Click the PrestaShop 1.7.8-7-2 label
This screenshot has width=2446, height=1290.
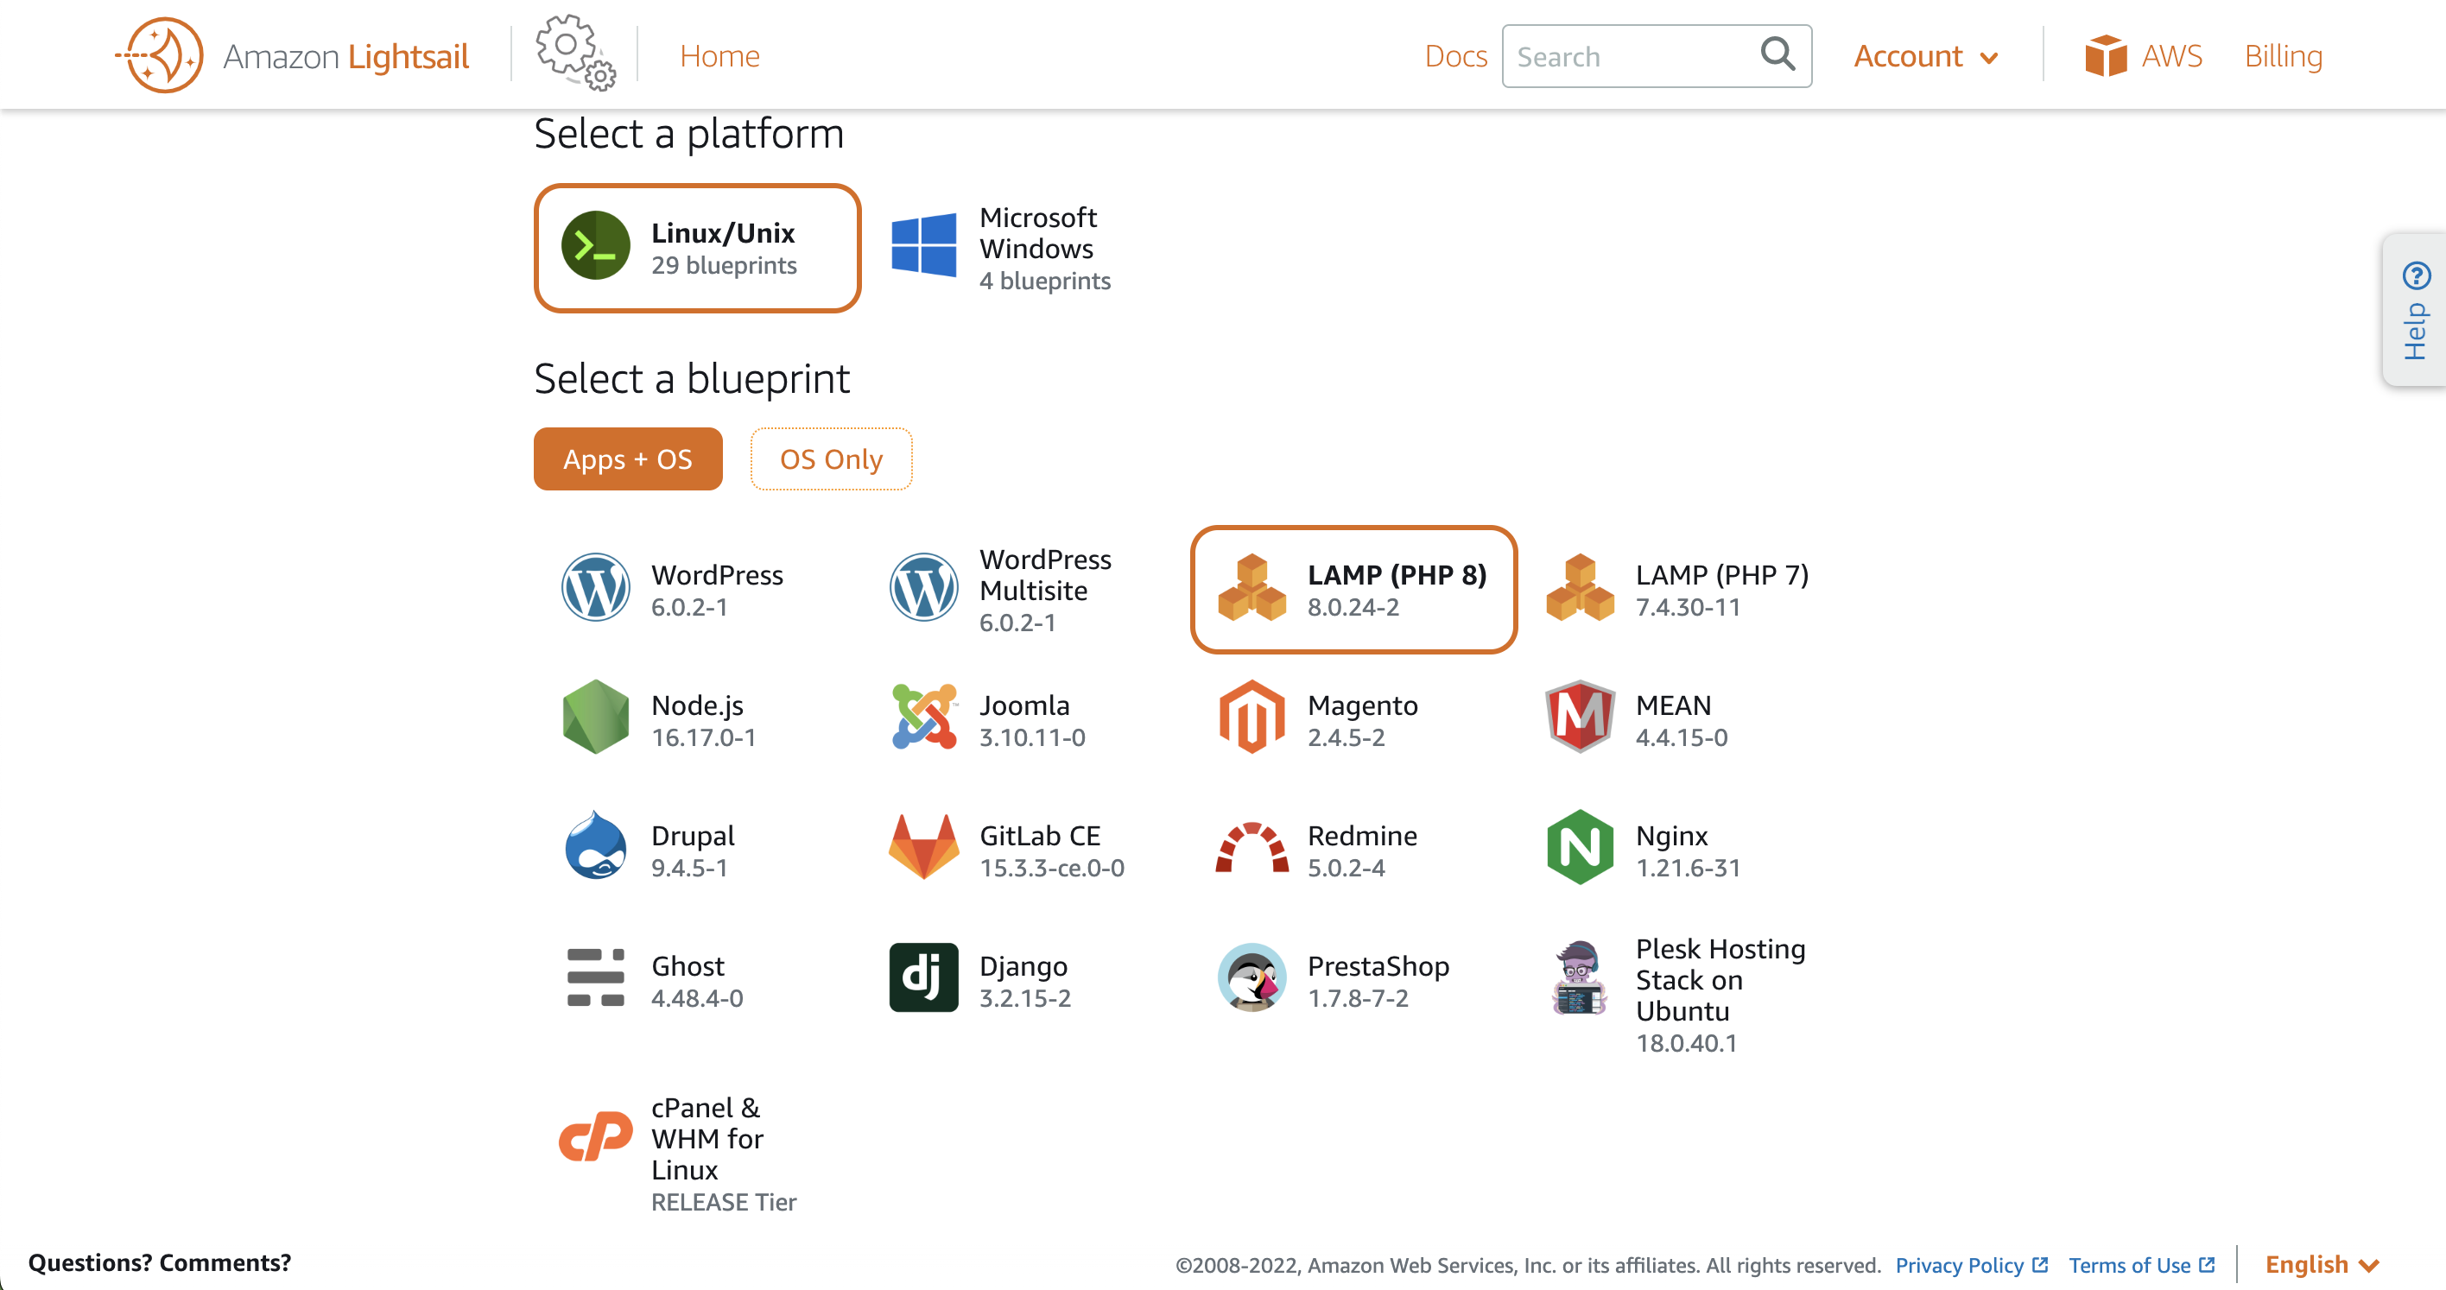pos(1378,981)
